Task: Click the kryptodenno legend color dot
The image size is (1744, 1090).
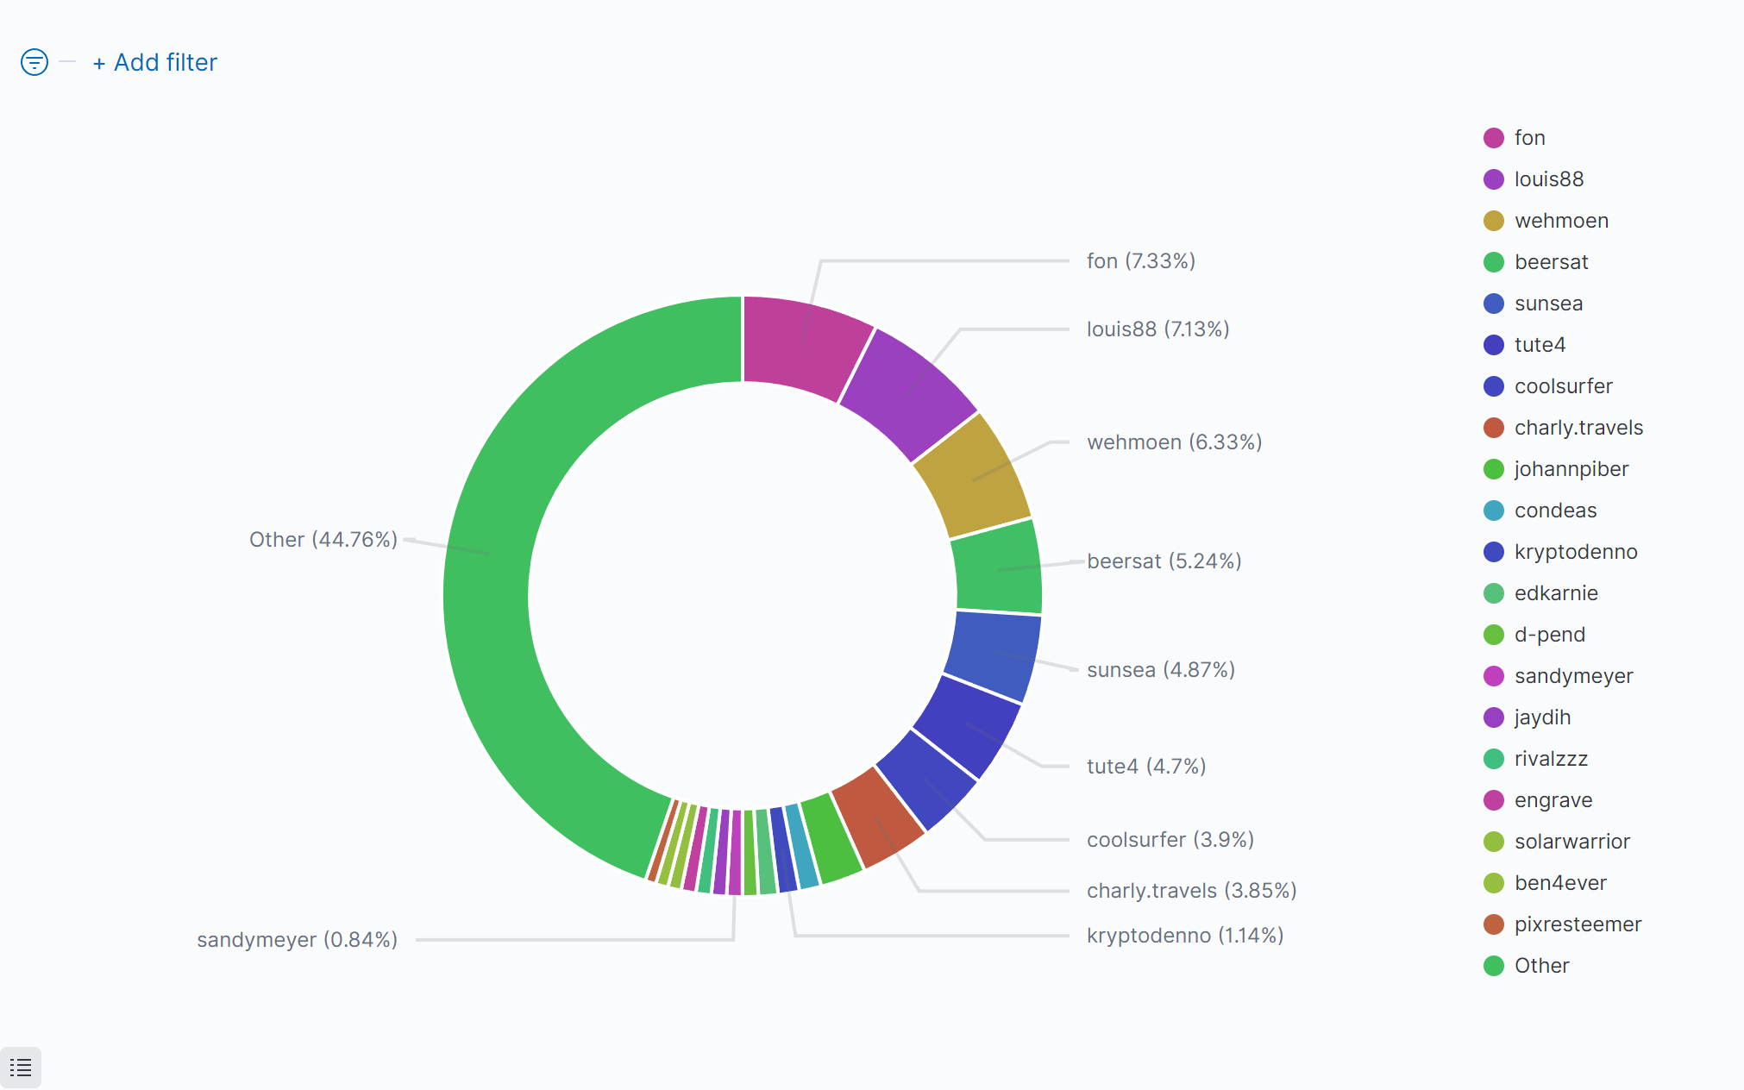Action: [x=1493, y=552]
